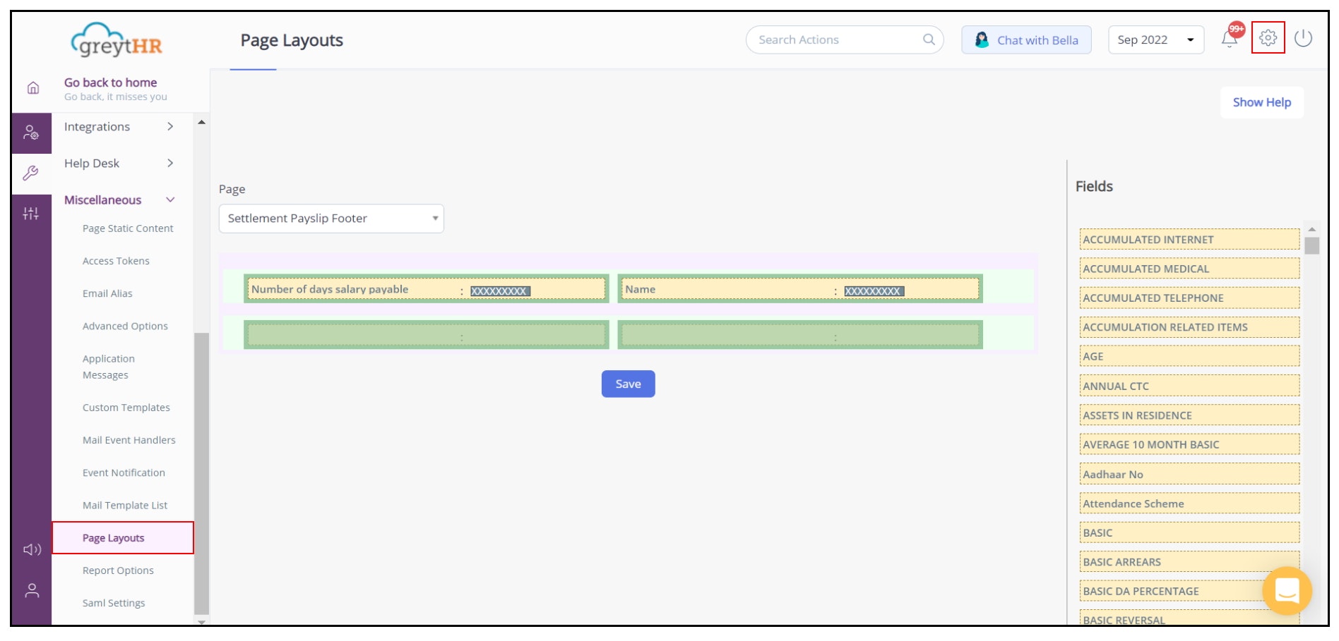Viewport: 1339px width, 641px height.
Task: Select ACCUMULATED TELEPHONE field
Action: pyautogui.click(x=1189, y=298)
